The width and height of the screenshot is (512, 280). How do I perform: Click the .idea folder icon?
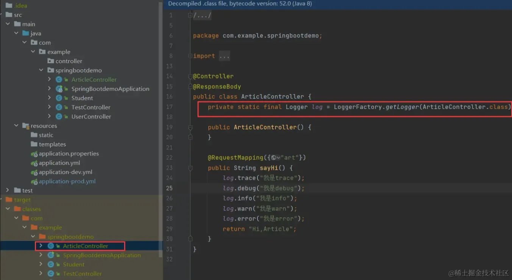click(x=9, y=6)
